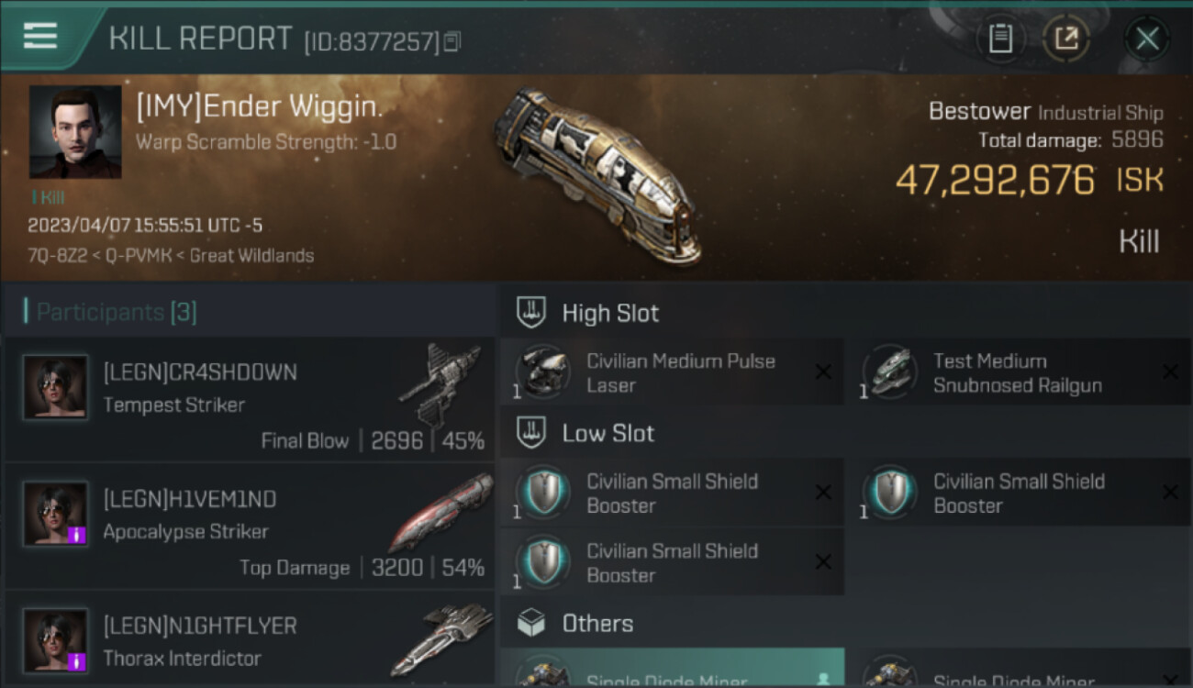Toggle the X beside Civilian Medium Pulse Laser
The image size is (1193, 688).
coord(823,372)
